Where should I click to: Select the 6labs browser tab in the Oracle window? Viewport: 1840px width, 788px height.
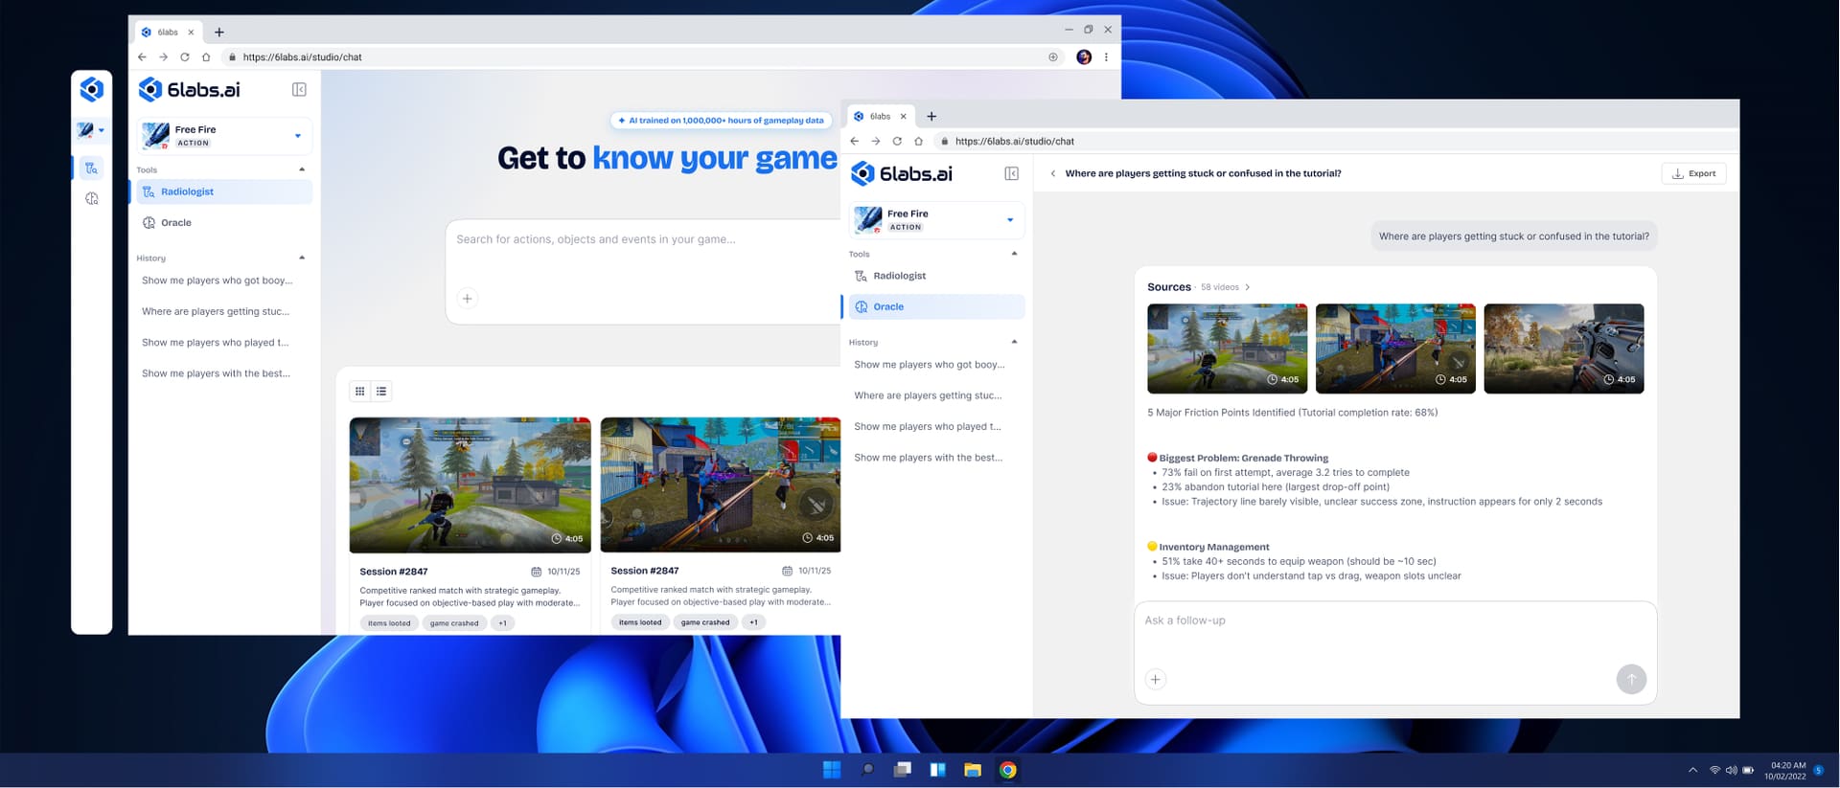point(880,117)
